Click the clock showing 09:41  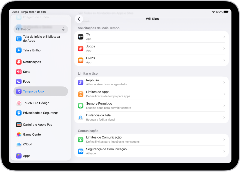(x=15, y=12)
